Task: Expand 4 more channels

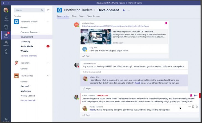Action: pos(28,101)
